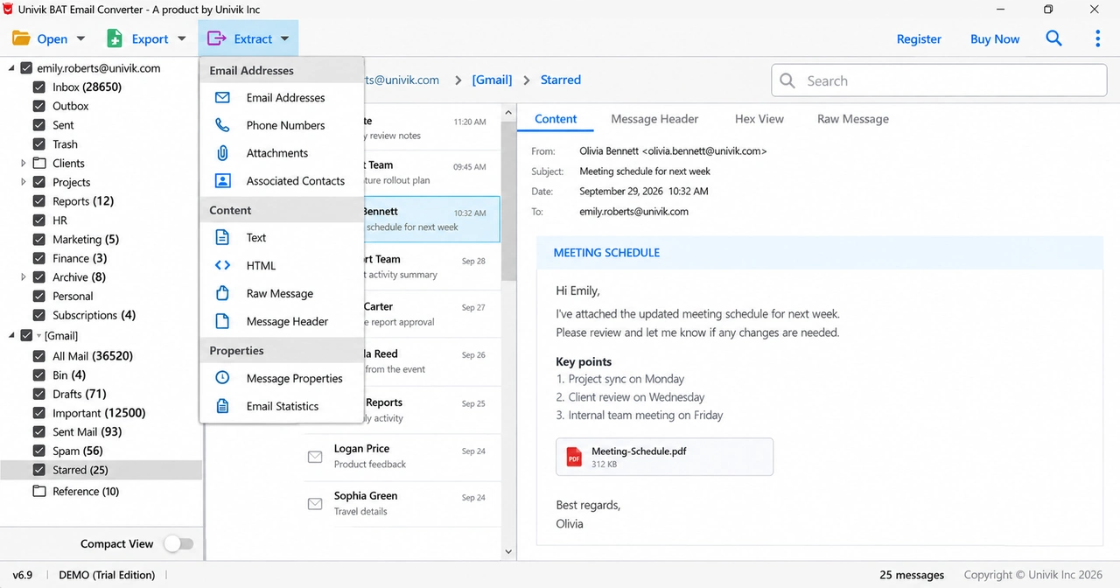
Task: Switch to the Hex View tab
Action: 759,119
